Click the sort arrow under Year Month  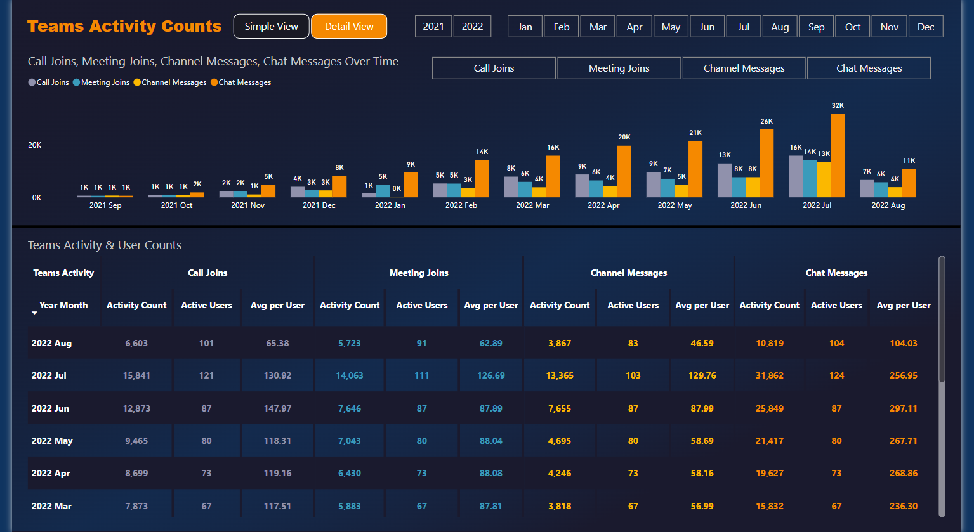click(34, 313)
